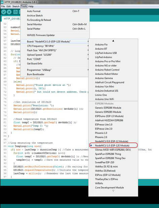Select Adafruit HUZZAH ESP8266

pyautogui.click(x=113, y=120)
